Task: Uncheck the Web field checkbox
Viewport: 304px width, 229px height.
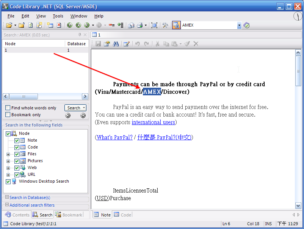Action: (x=17, y=168)
